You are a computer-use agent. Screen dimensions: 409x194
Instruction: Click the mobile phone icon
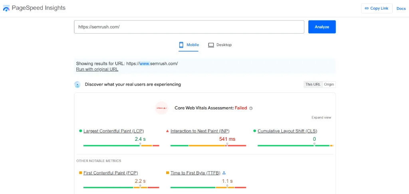pyautogui.click(x=181, y=45)
